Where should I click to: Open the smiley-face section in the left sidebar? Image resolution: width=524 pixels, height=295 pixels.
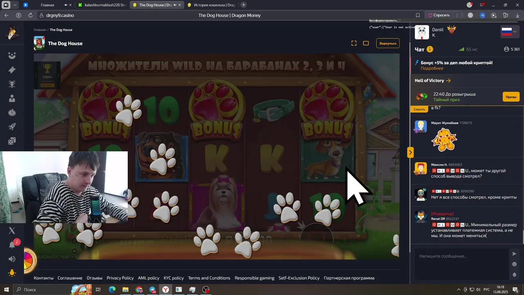(12, 56)
